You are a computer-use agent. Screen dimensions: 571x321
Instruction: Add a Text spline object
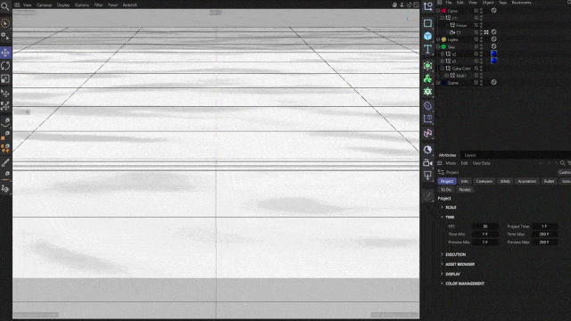[428, 49]
